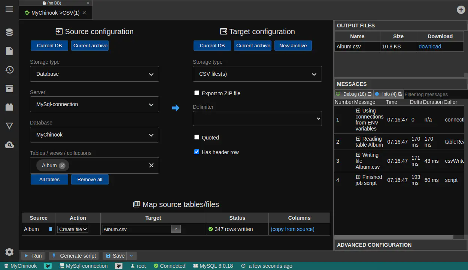Image resolution: width=468 pixels, height=270 pixels.
Task: Switch to the MyChinook->CSV(1) tab
Action: 55,13
